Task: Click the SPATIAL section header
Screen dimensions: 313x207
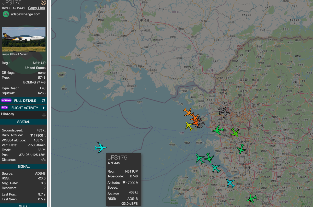Action: (24, 122)
